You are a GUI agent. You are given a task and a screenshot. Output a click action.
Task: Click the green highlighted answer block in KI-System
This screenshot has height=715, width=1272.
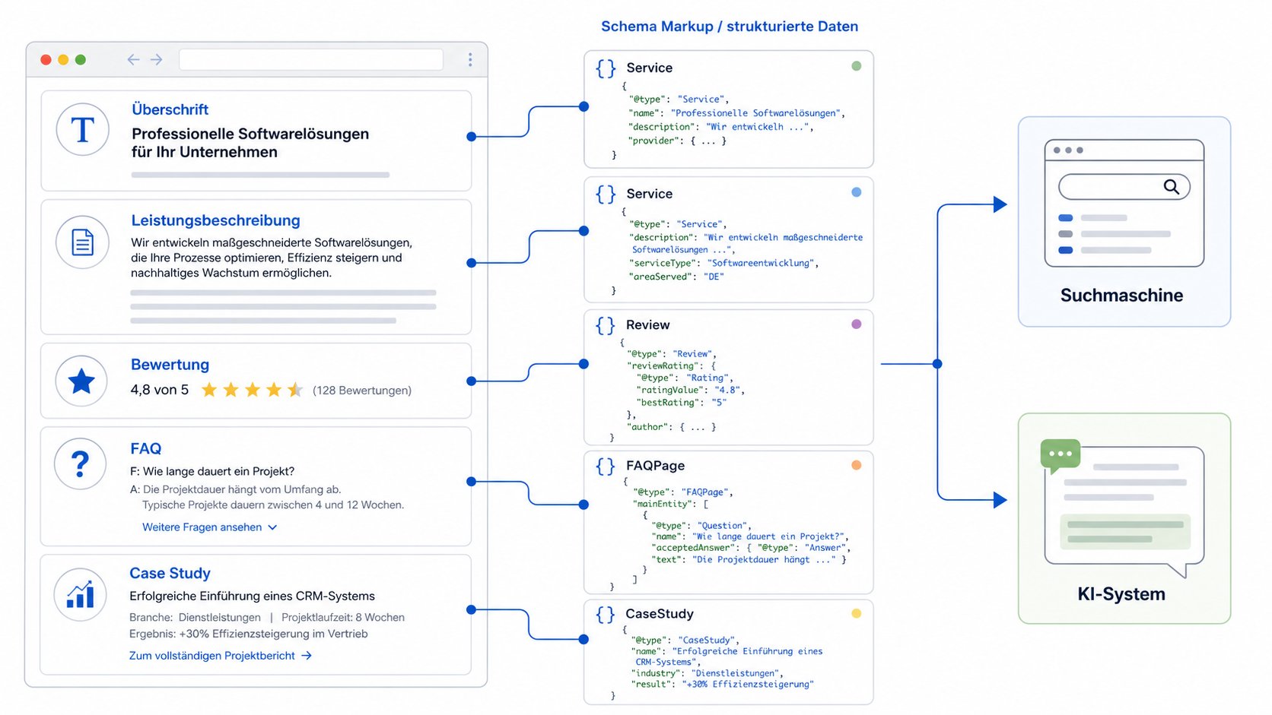point(1125,532)
